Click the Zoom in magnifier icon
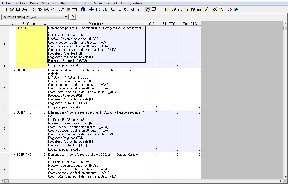Image resolution: width=288 pixels, height=184 pixels. click(x=113, y=10)
